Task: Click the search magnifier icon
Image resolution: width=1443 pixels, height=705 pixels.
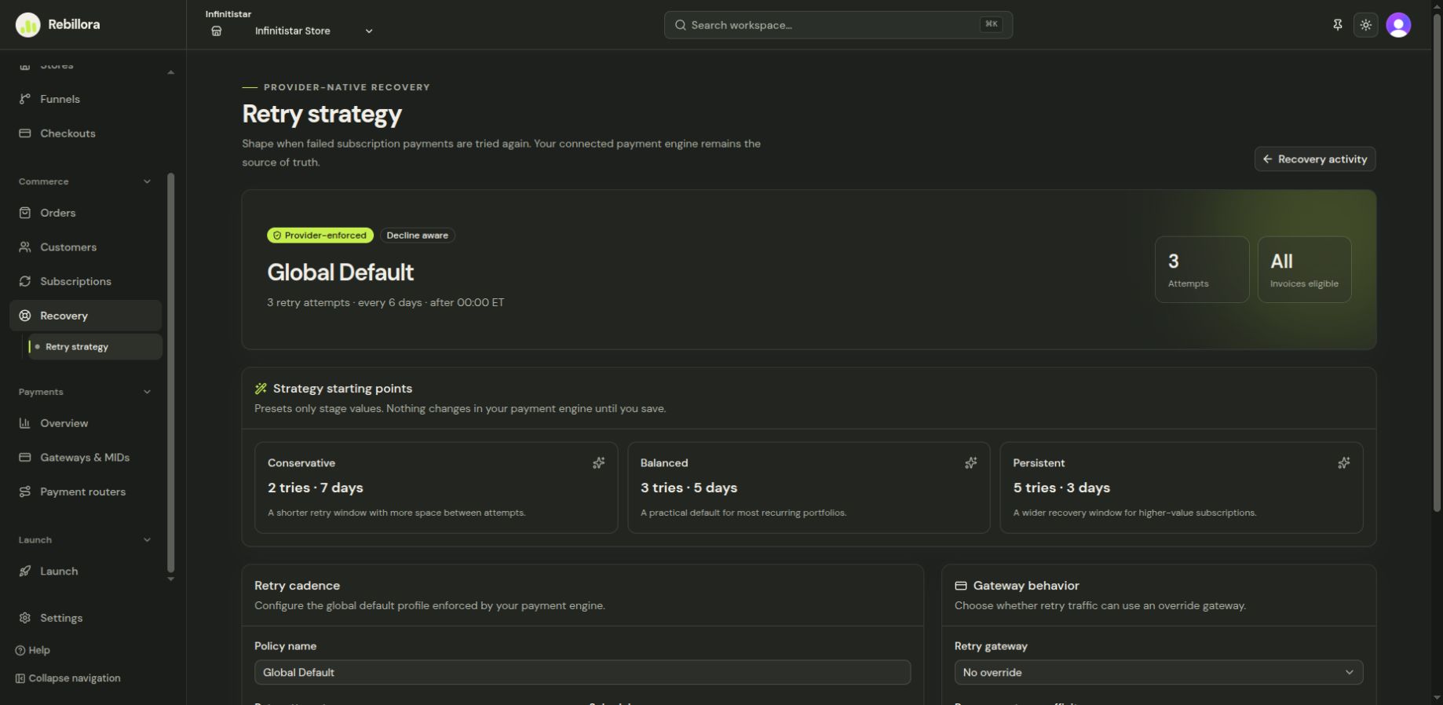Action: [681, 25]
